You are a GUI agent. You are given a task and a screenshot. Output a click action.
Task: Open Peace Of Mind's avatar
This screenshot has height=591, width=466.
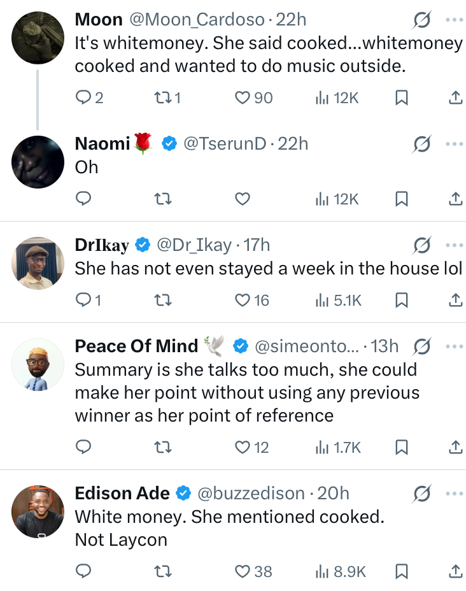coord(38,364)
